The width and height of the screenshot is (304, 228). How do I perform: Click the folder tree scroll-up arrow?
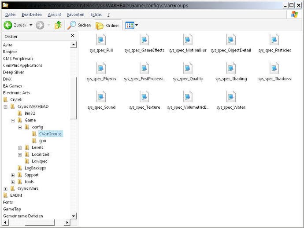pos(74,45)
